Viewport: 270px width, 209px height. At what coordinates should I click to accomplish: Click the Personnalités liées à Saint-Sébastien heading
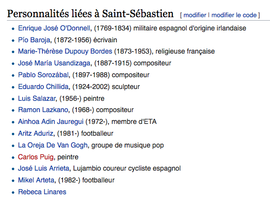pos(90,14)
